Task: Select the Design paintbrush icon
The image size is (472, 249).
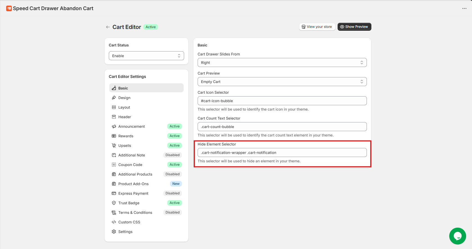Action: coord(114,98)
